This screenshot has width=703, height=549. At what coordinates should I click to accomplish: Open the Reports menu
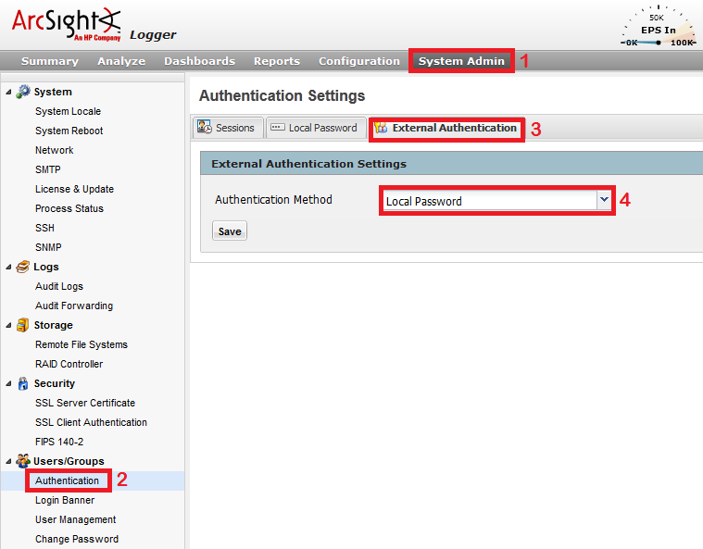coord(277,61)
